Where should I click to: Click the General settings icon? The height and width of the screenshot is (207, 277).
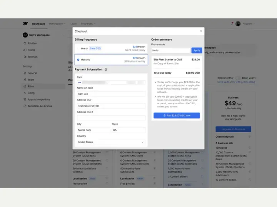25,73
